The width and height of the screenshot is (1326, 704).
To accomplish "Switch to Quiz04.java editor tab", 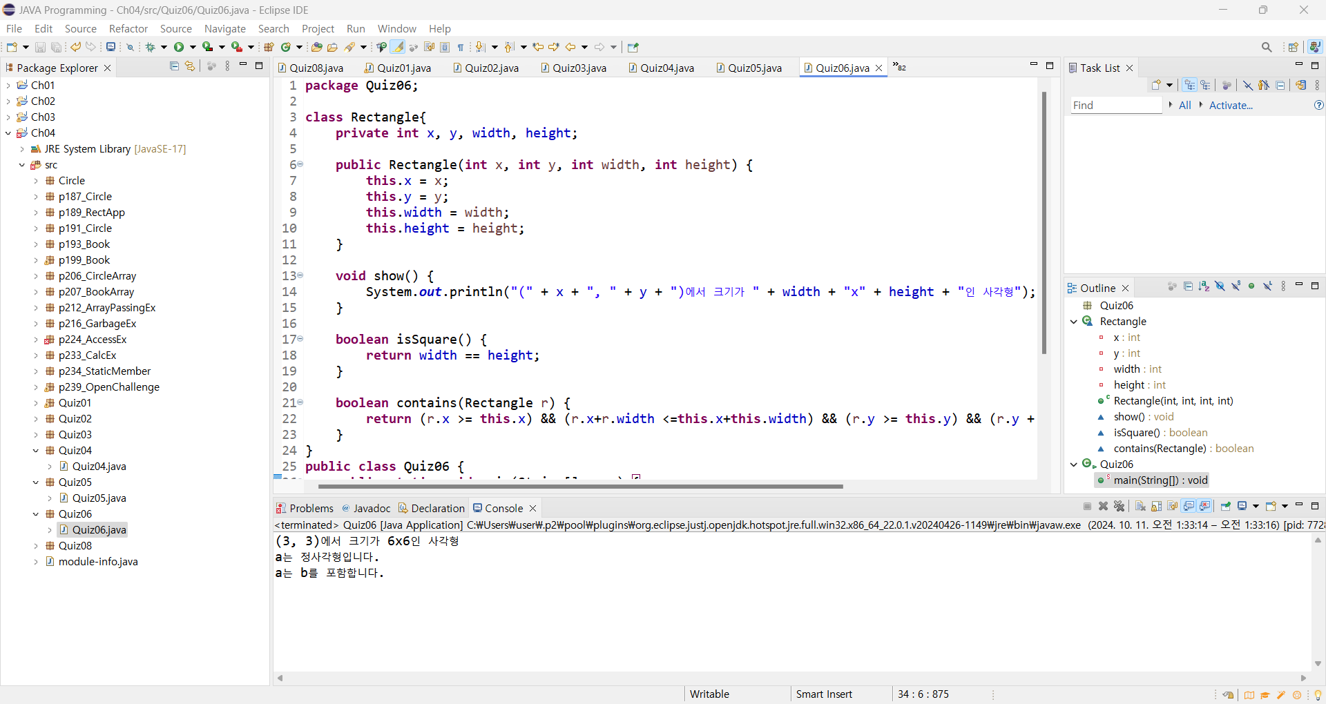I will tap(661, 68).
